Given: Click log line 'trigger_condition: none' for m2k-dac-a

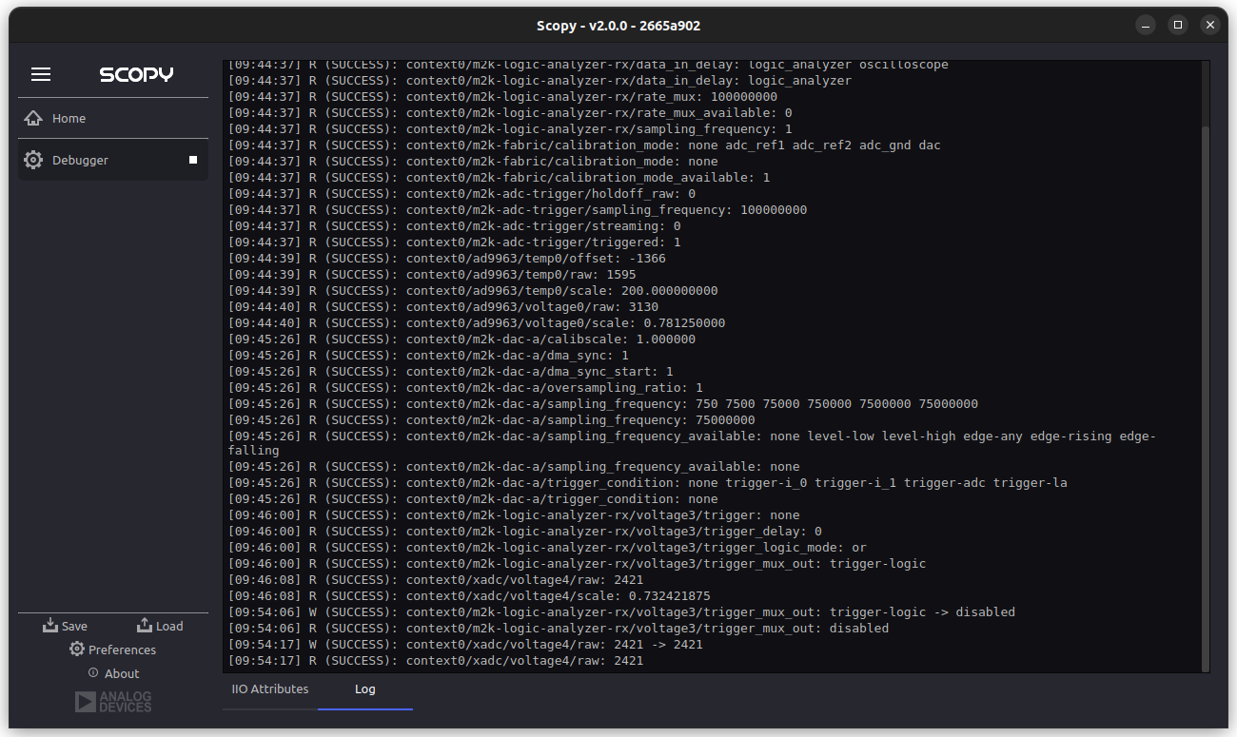Looking at the screenshot, I should click(473, 499).
